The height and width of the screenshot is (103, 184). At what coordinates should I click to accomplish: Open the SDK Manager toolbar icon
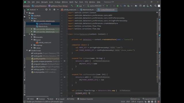pos(151,6)
